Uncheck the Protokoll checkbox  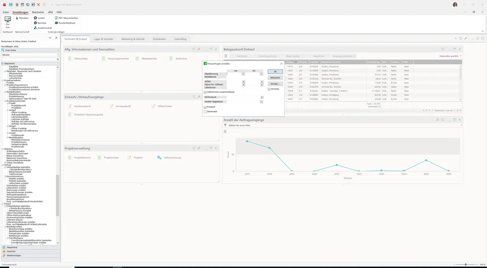[205, 107]
